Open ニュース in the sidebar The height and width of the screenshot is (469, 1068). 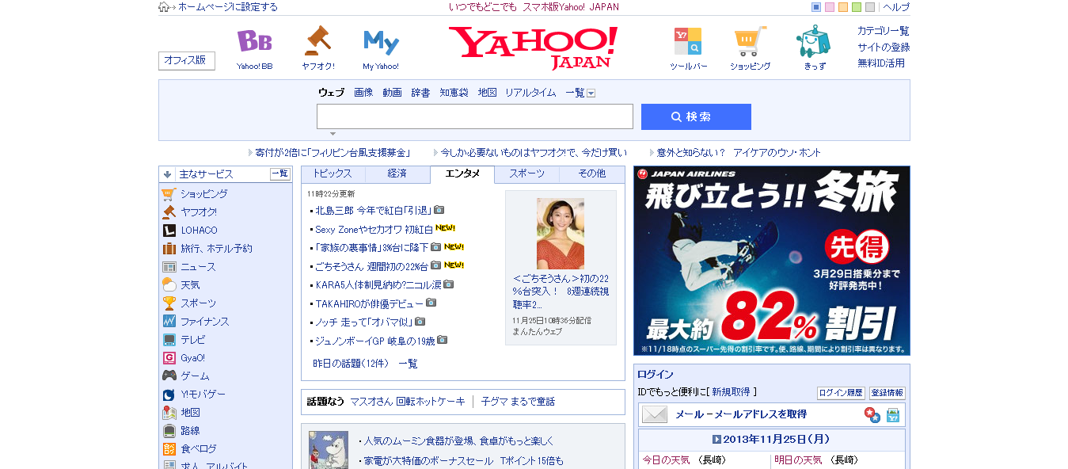[198, 267]
